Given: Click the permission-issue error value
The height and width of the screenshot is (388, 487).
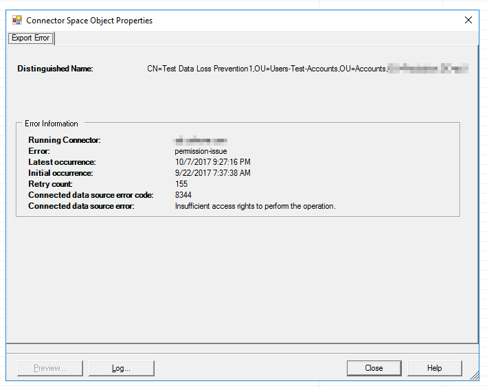Looking at the screenshot, I should coord(201,151).
